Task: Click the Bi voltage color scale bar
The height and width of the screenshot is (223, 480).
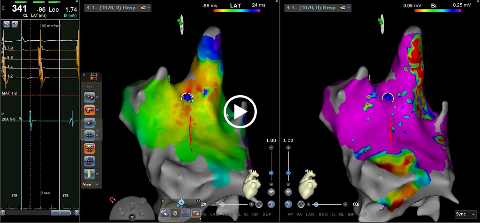Action: tap(438, 10)
